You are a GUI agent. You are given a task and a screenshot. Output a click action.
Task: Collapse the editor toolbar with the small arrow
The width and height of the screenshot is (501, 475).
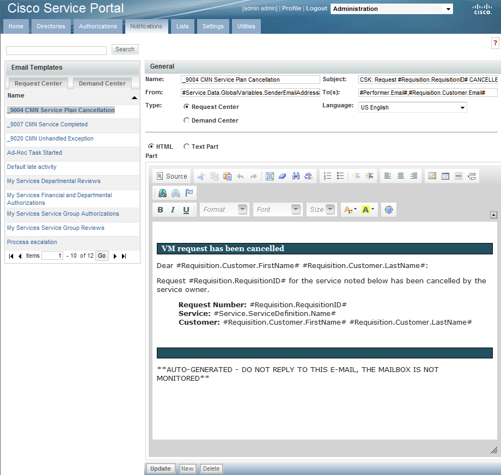[x=494, y=215]
